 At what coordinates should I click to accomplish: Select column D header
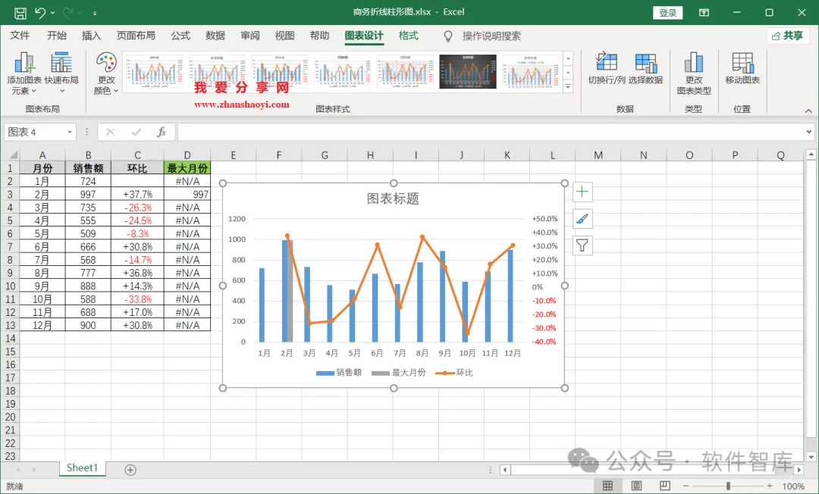187,155
